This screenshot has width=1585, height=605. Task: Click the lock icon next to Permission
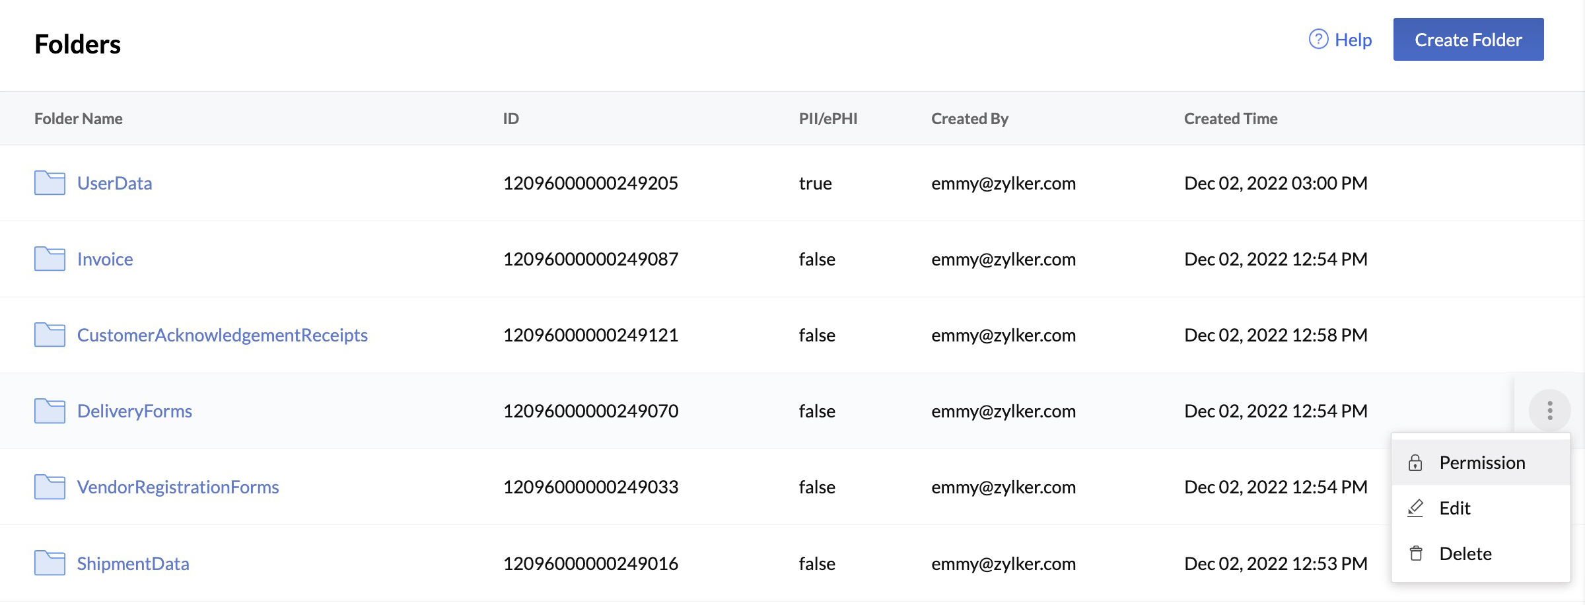(x=1415, y=462)
